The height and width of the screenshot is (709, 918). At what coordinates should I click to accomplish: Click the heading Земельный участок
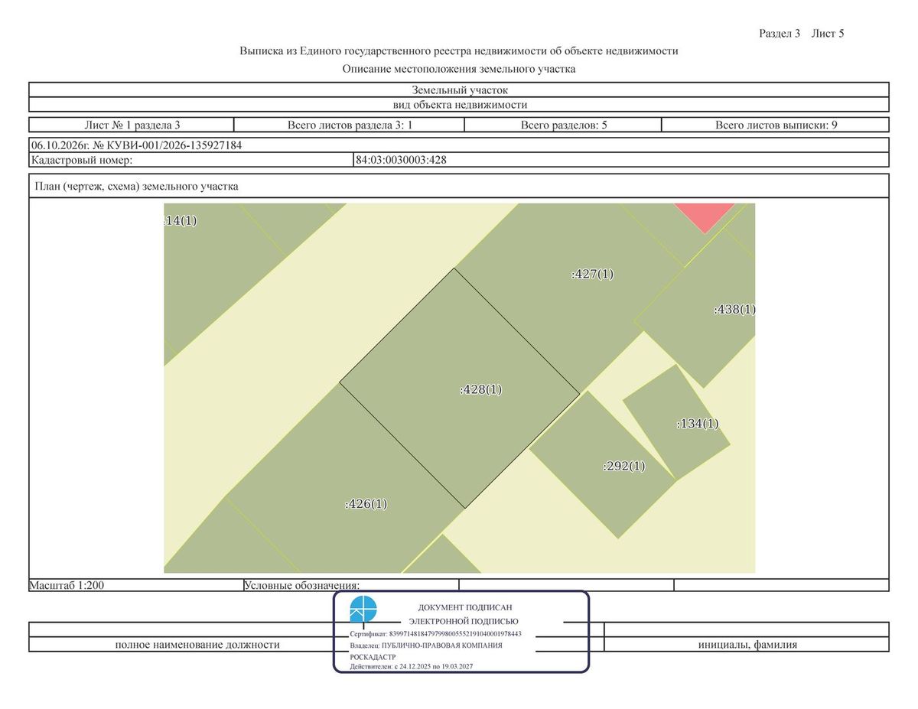click(x=459, y=90)
